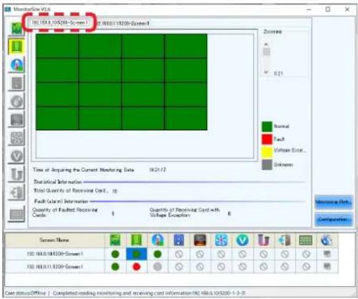The width and height of the screenshot is (358, 299).
Task: Click the receiving card column header icon
Action: pyautogui.click(x=136, y=240)
